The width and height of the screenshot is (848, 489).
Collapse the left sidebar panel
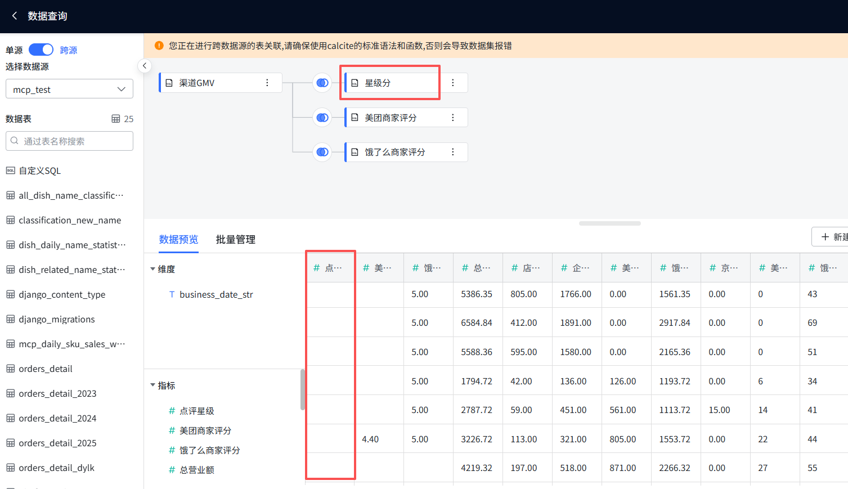(x=145, y=66)
